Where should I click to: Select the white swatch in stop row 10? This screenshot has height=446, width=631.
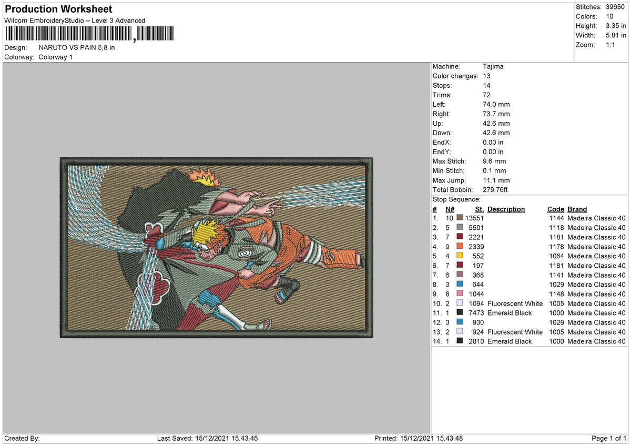pos(460,303)
